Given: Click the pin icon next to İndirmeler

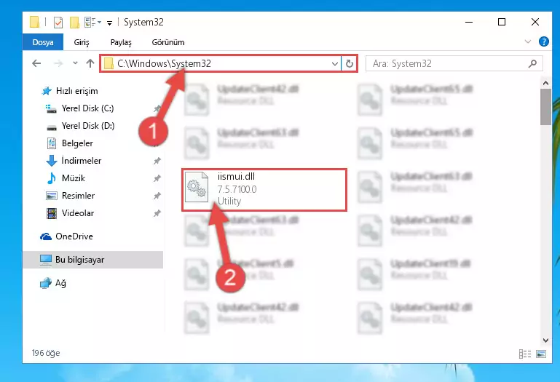Looking at the screenshot, I should (x=157, y=161).
